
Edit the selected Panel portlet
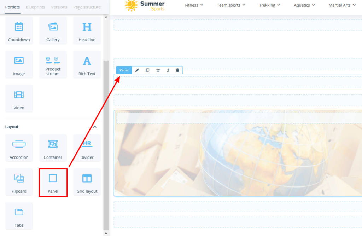(x=137, y=70)
